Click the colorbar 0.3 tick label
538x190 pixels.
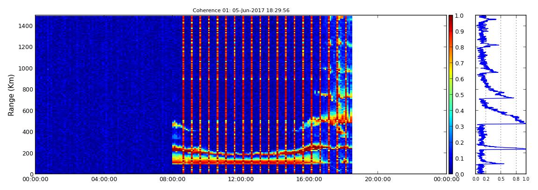click(x=459, y=127)
